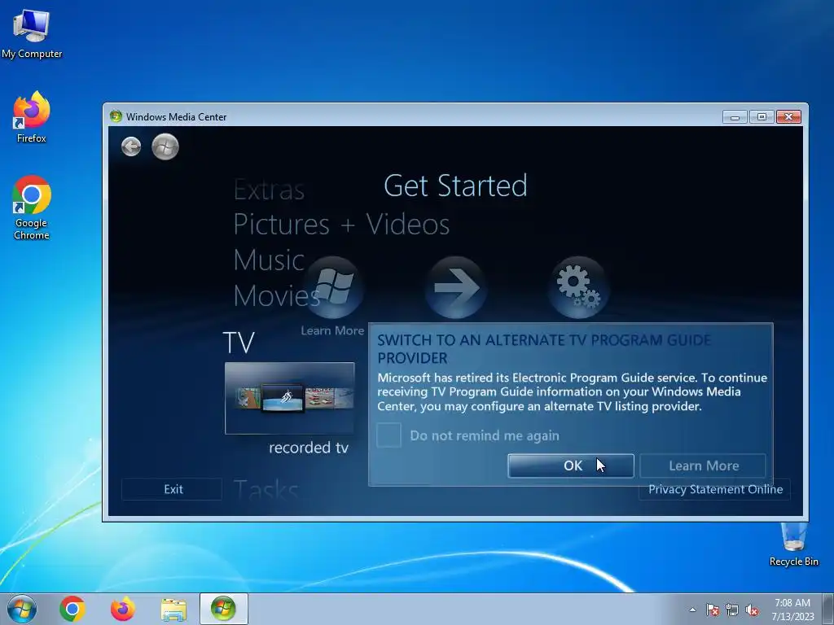Open My Computer on the desktop
The image size is (834, 625).
tap(32, 33)
